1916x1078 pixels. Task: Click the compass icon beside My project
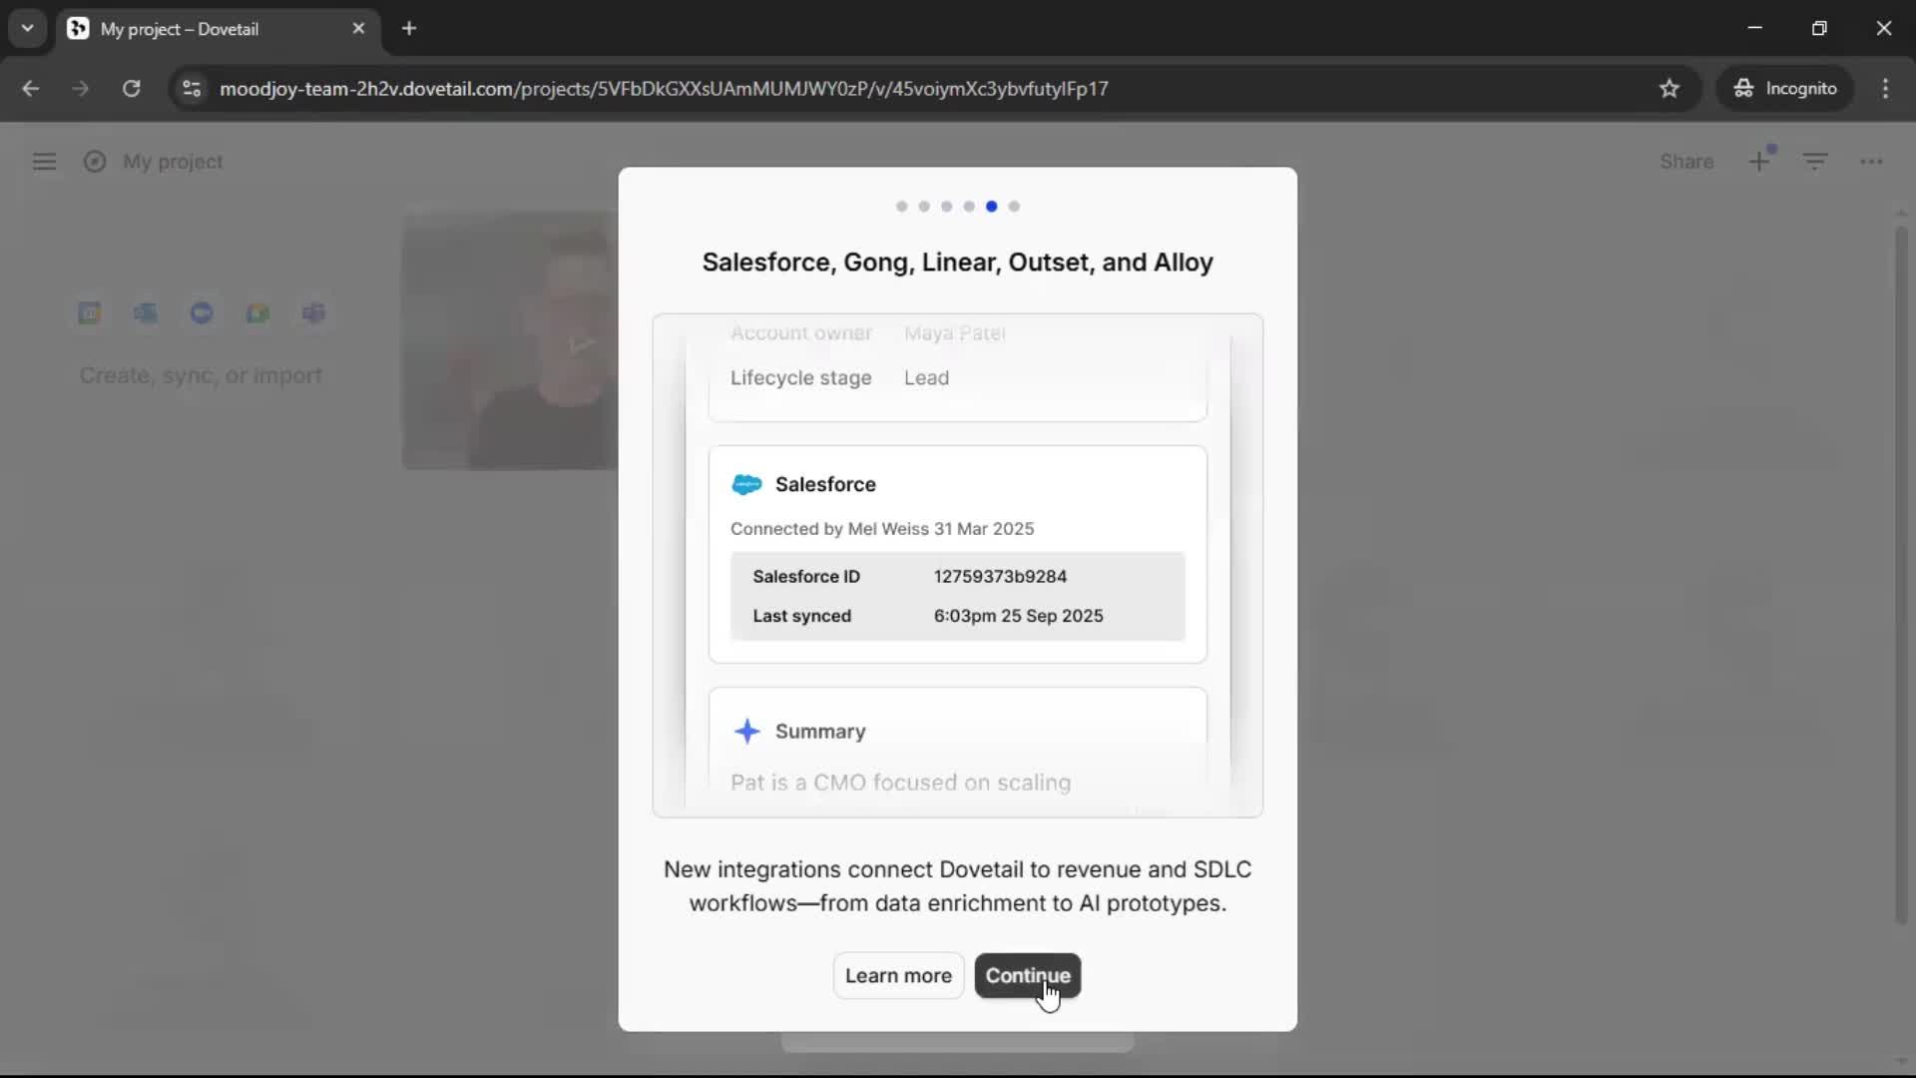[95, 162]
